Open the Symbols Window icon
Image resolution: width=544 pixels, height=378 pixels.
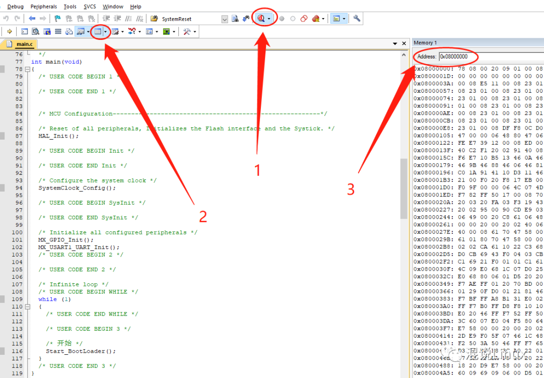[x=47, y=32]
